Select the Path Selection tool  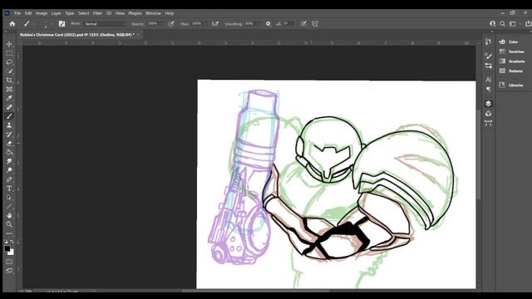9,198
